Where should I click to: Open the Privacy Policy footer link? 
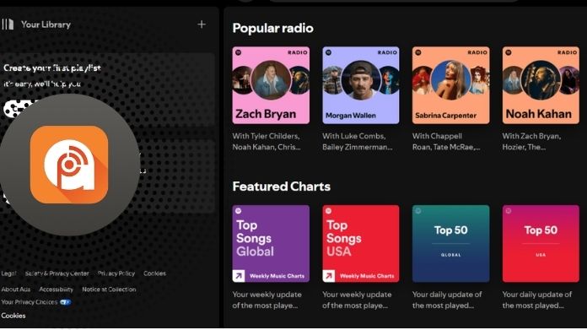[x=116, y=273]
